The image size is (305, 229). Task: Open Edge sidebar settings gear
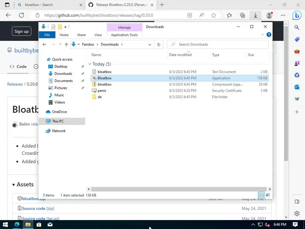(297, 213)
